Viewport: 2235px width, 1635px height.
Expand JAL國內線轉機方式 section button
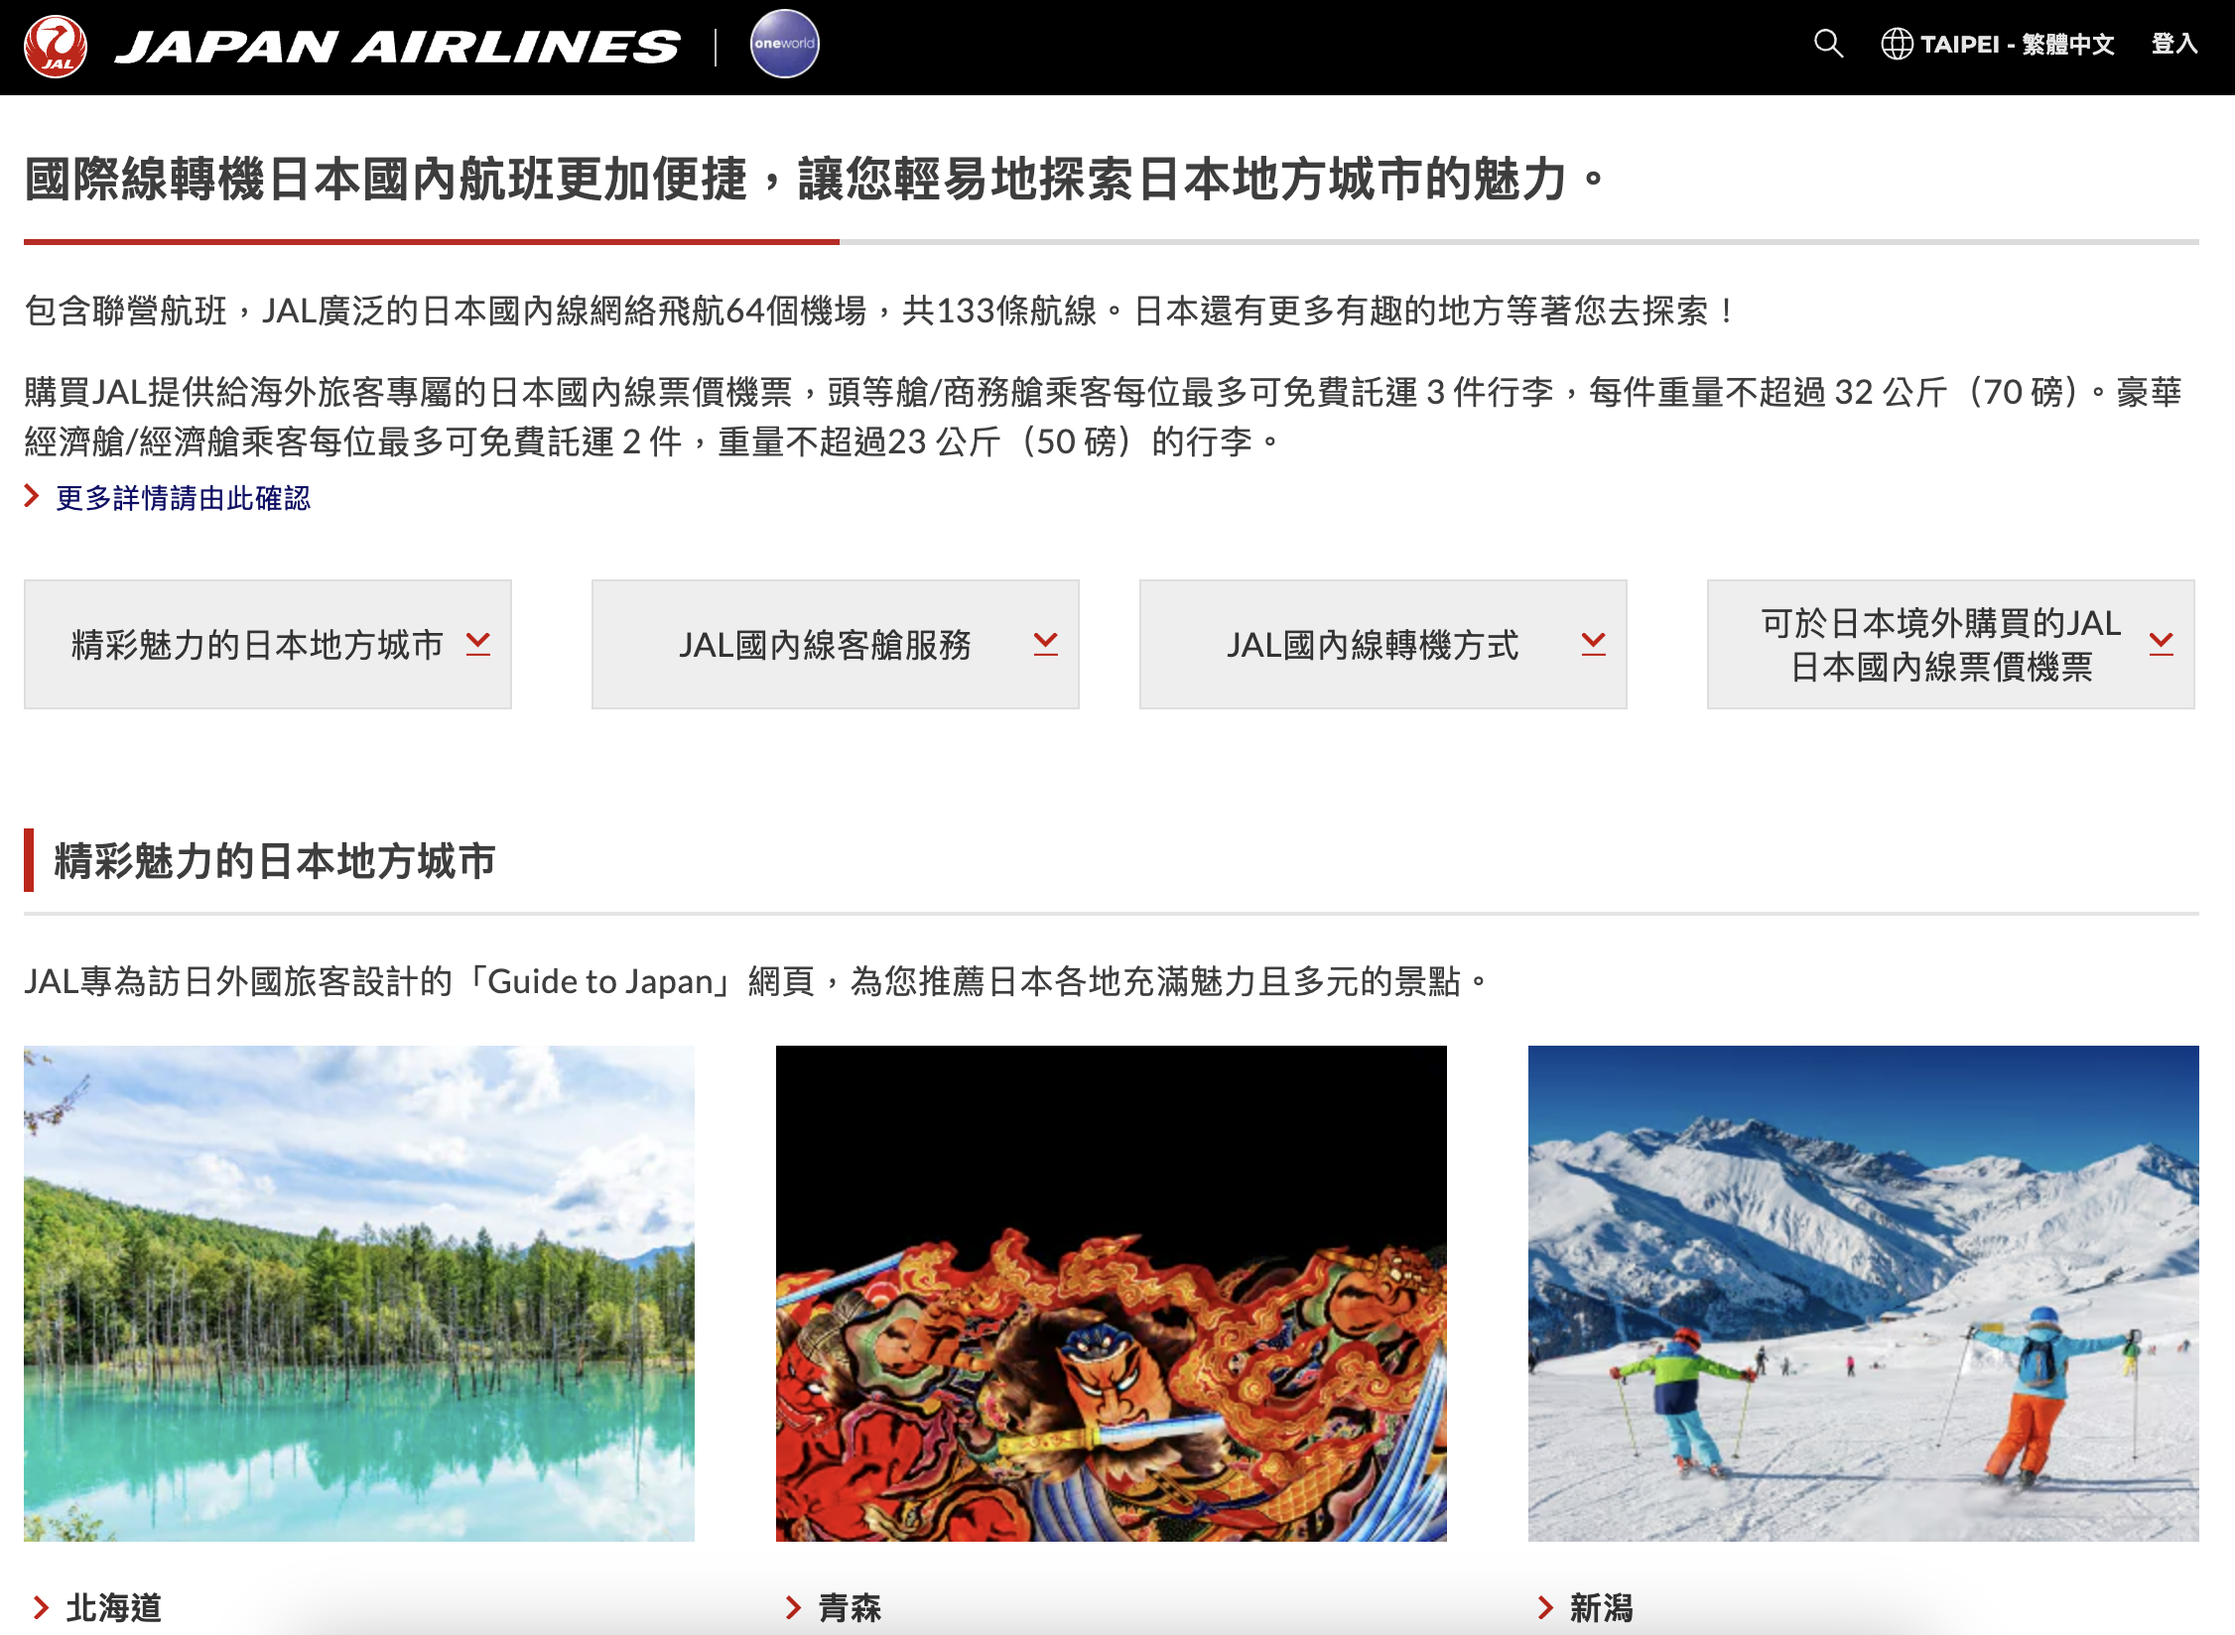[1383, 644]
